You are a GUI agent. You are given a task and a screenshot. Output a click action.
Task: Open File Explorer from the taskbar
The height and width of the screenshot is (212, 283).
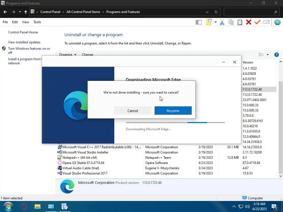point(38,206)
